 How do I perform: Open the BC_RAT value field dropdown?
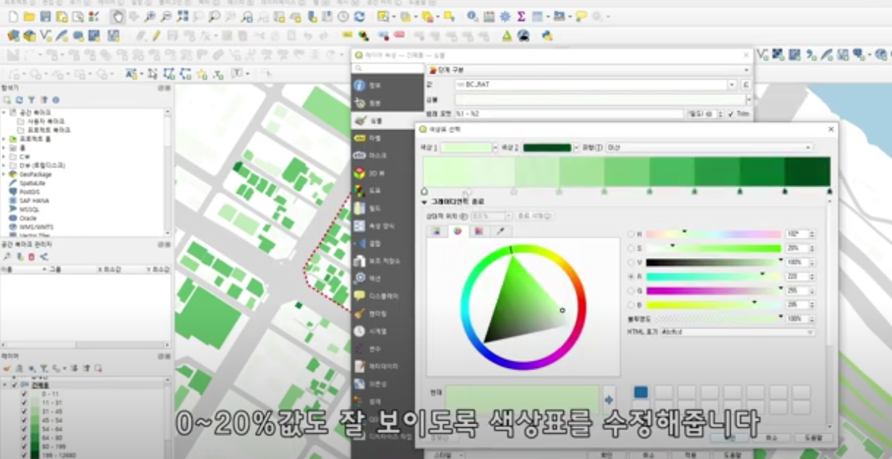click(x=732, y=85)
